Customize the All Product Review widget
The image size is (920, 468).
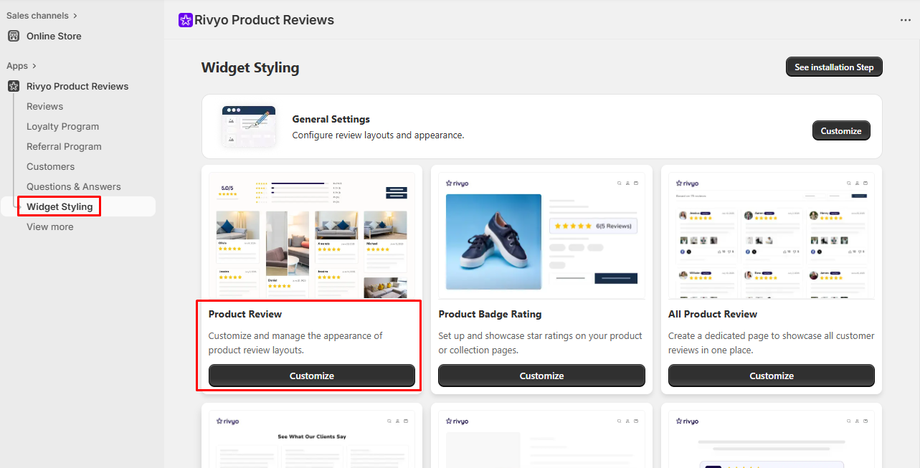point(772,376)
